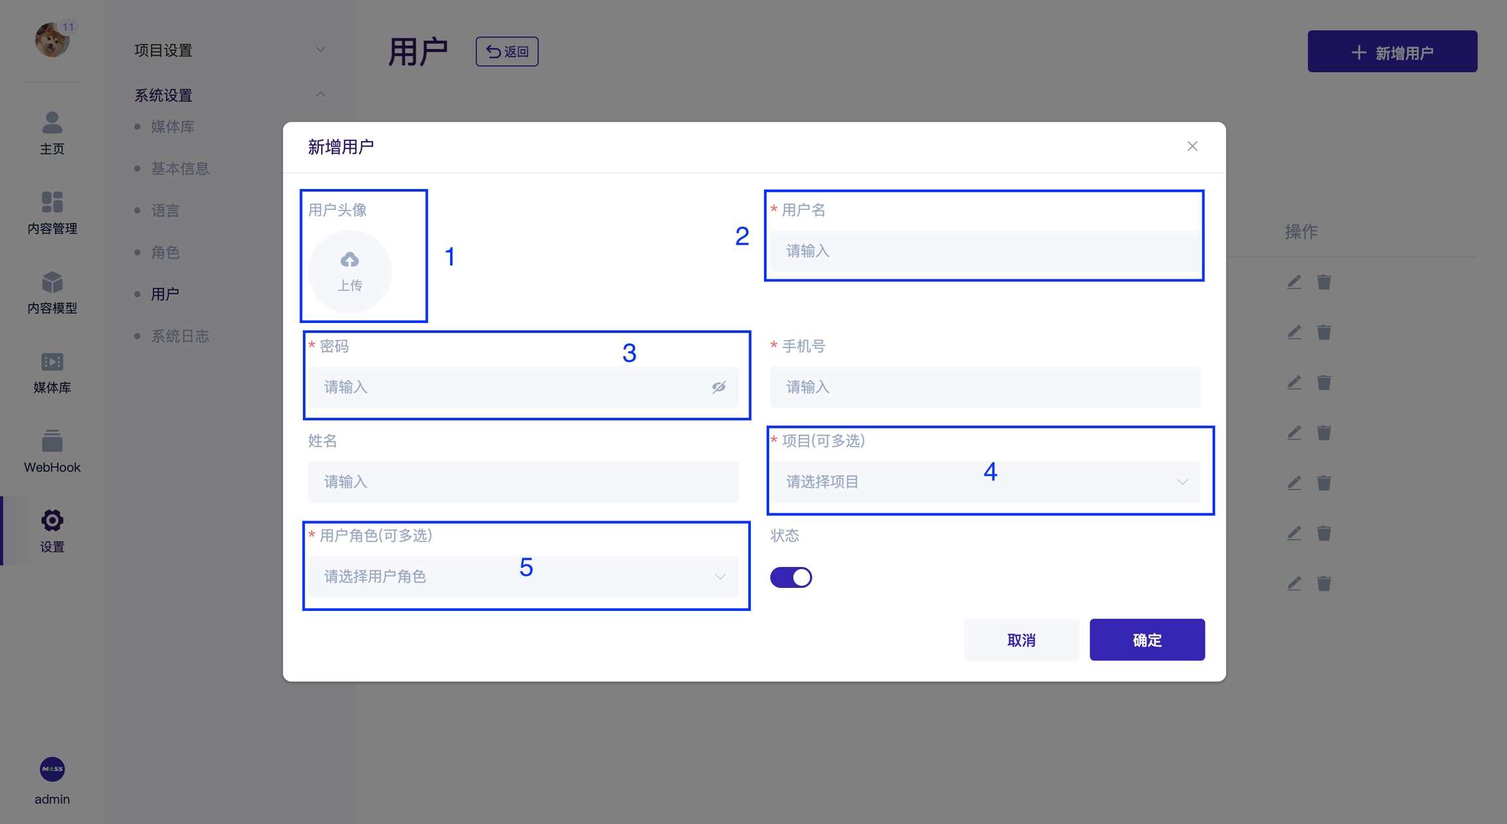
Task: Click the 用户名 input field
Action: pyautogui.click(x=985, y=251)
